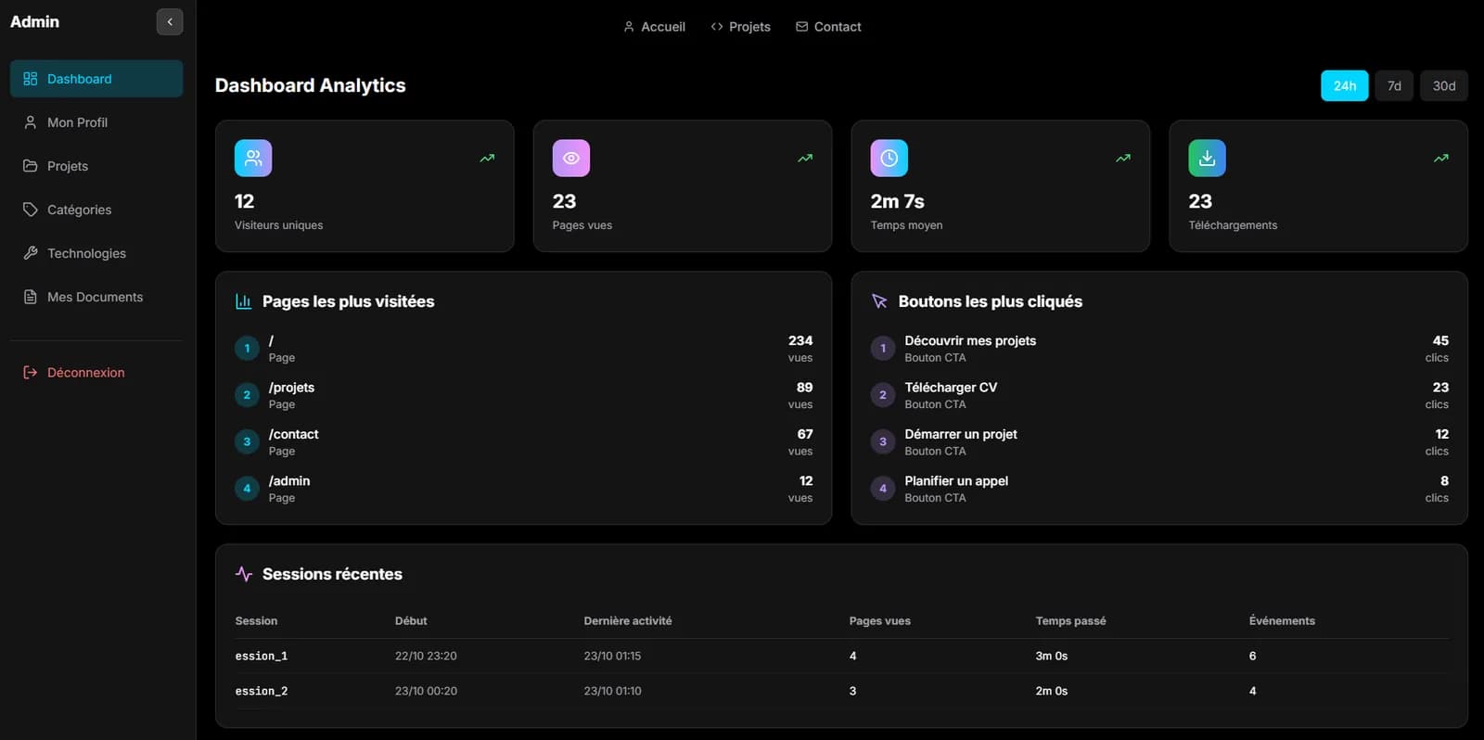The width and height of the screenshot is (1484, 740).
Task: Click the trend arrow on Pages vues card
Action: click(x=805, y=159)
